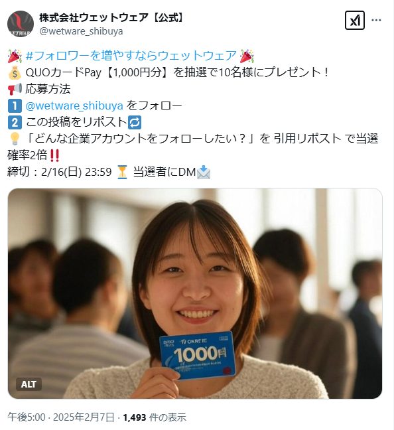Click the megaphone emoji beside 応募方法
394x430 pixels.
point(15,90)
